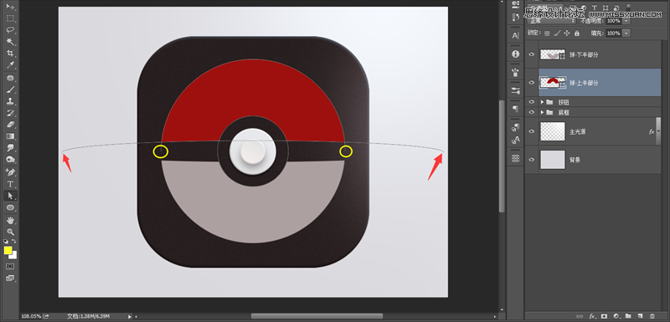Image resolution: width=670 pixels, height=322 pixels.
Task: Select the Magic Wand tool
Action: coord(11,41)
